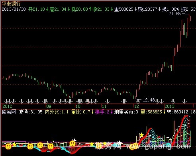Click the down-arrow marker beside the 12.48 low label

138,101
